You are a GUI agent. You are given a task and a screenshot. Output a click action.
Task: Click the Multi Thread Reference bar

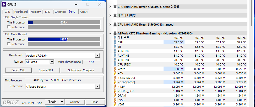[x=64, y=44]
